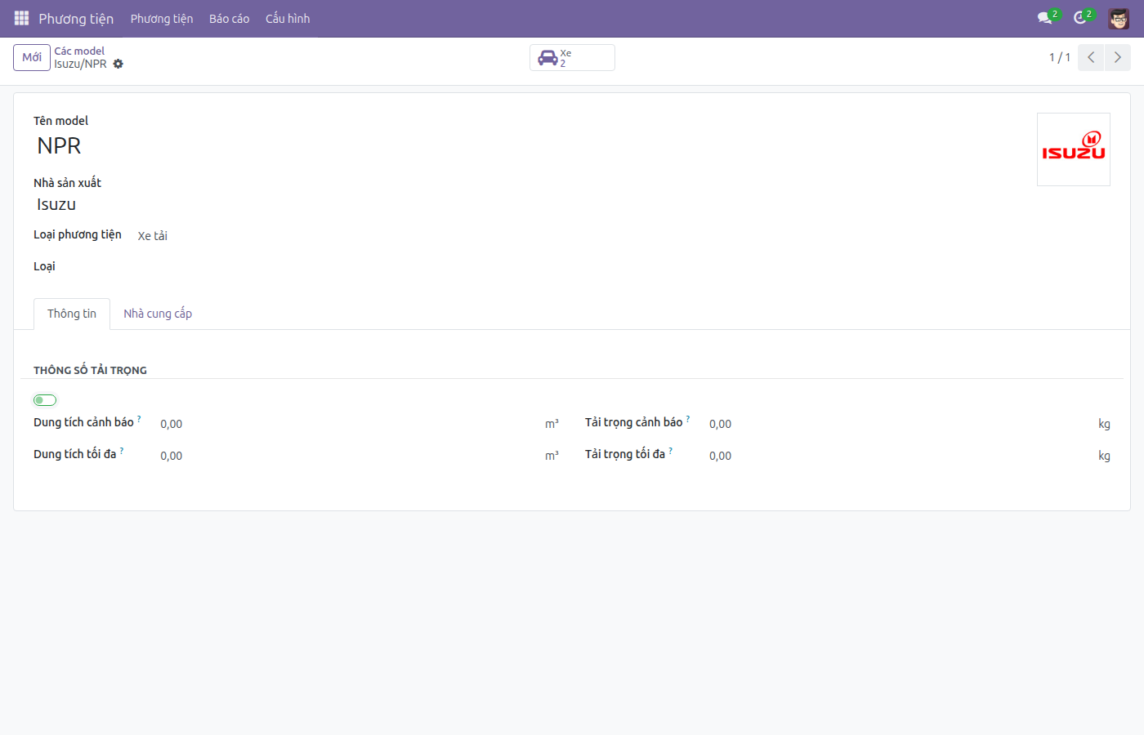This screenshot has width=1144, height=735.
Task: Open the apps grid home menu
Action: tap(21, 18)
